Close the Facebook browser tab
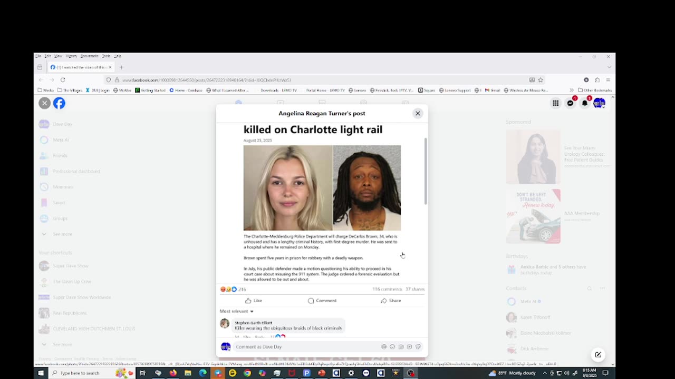Image resolution: width=675 pixels, height=379 pixels. [x=110, y=67]
